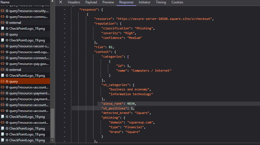Click the Name column header
The width and height of the screenshot is (260, 145).
click(5, 2)
